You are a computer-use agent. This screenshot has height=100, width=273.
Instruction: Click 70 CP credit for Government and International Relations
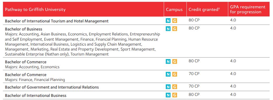click(194, 86)
